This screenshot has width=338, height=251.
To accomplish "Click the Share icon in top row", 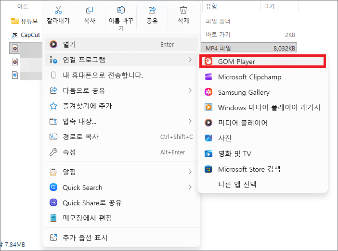I will pyautogui.click(x=152, y=11).
